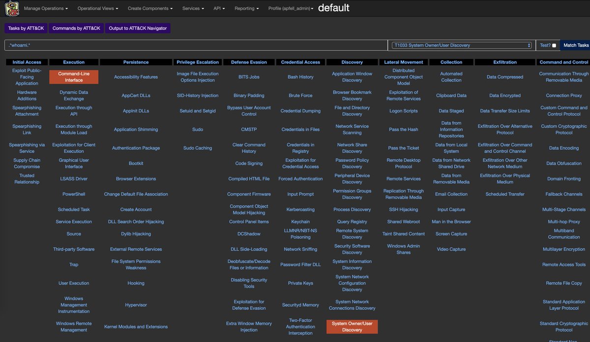Click the Clipboard Data technique
590x342 pixels.
coord(451,96)
